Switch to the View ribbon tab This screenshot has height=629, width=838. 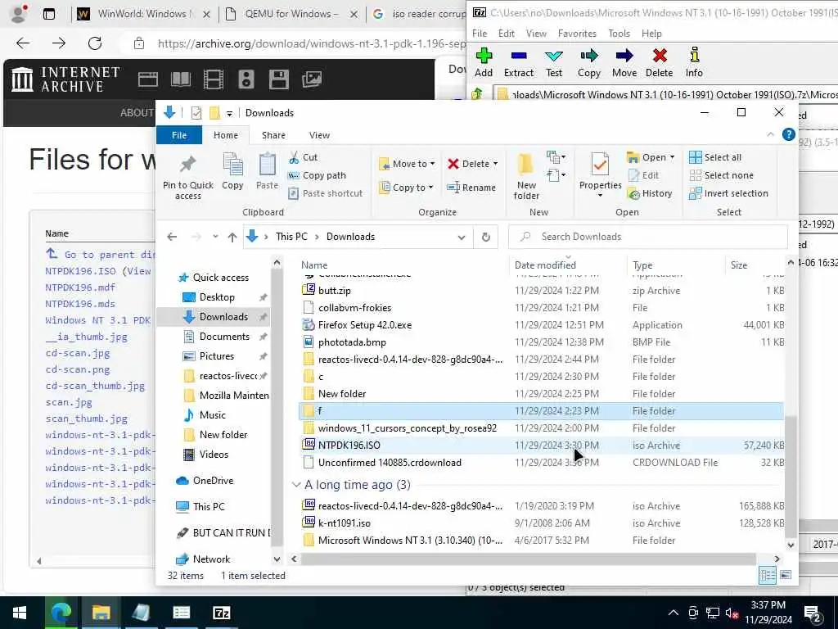point(319,135)
